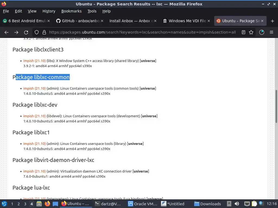Image resolution: width=278 pixels, height=208 pixels.
Task: Switch to virtual desktop 4
Action: click(x=31, y=204)
